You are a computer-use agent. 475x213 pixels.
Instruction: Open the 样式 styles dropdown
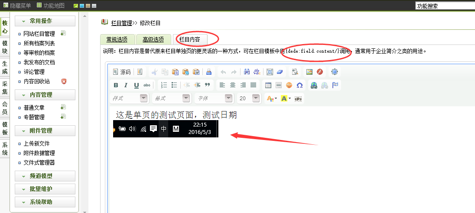click(129, 99)
